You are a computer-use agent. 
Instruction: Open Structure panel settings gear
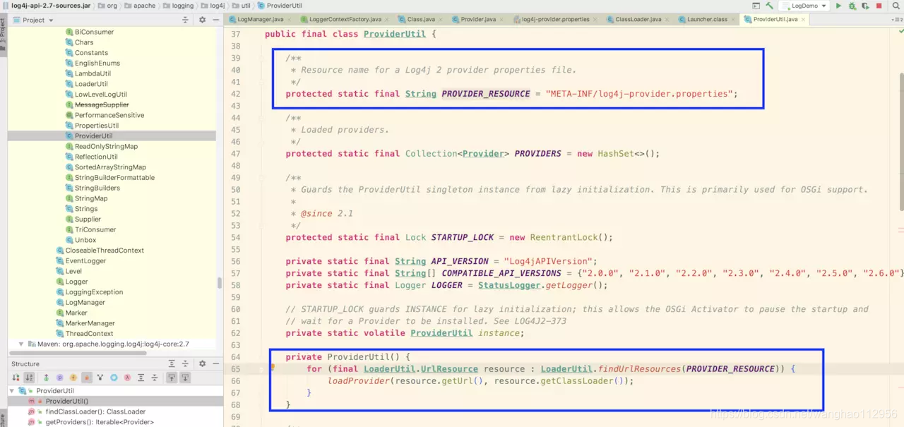pyautogui.click(x=202, y=363)
